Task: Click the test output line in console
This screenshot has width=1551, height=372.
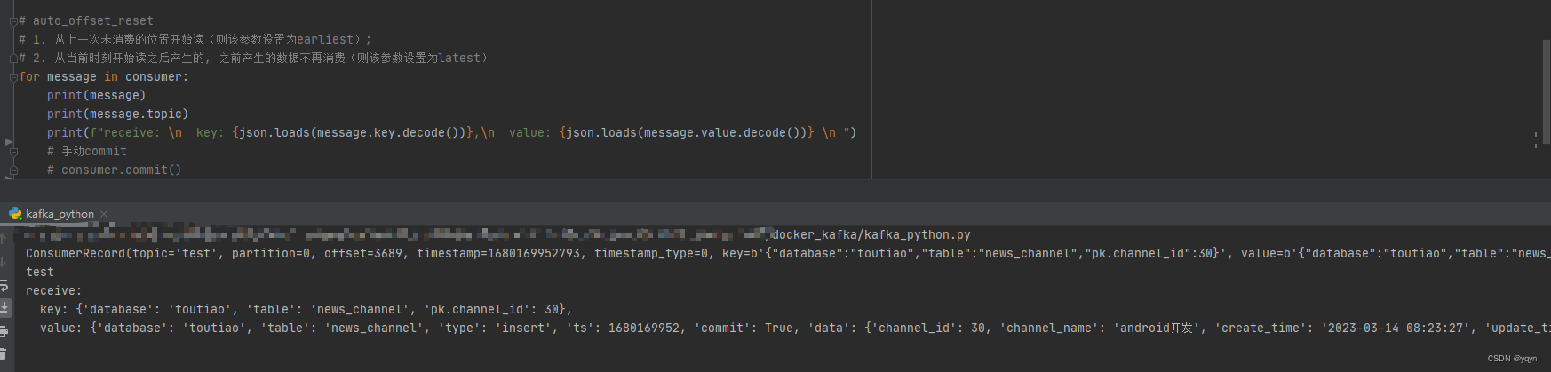Action: click(x=40, y=273)
